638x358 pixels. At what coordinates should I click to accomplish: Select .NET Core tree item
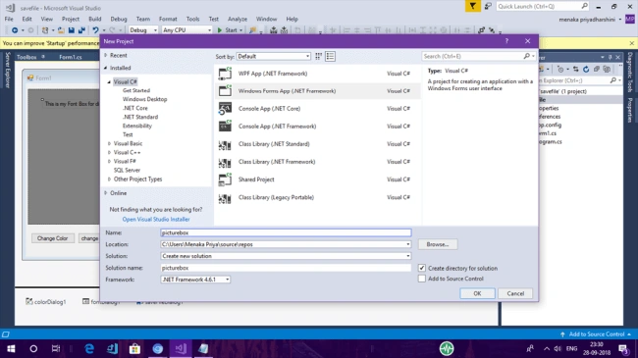135,108
